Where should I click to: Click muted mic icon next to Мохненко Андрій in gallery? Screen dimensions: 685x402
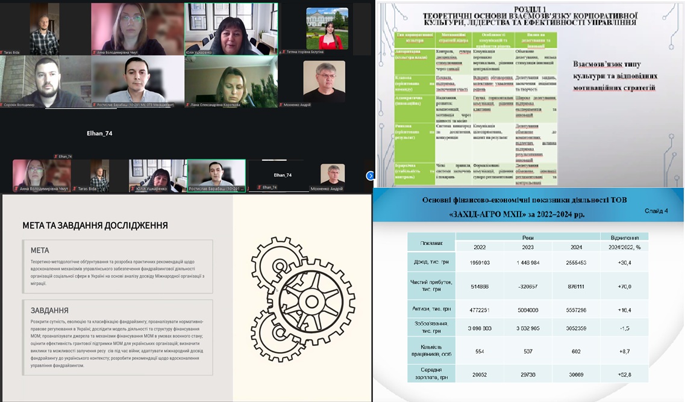[x=281, y=105]
